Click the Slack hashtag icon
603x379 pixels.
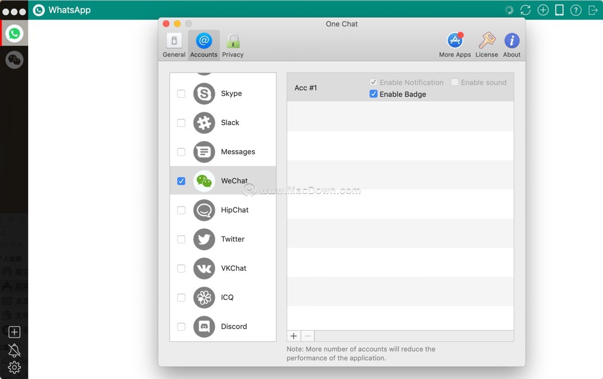click(x=204, y=123)
